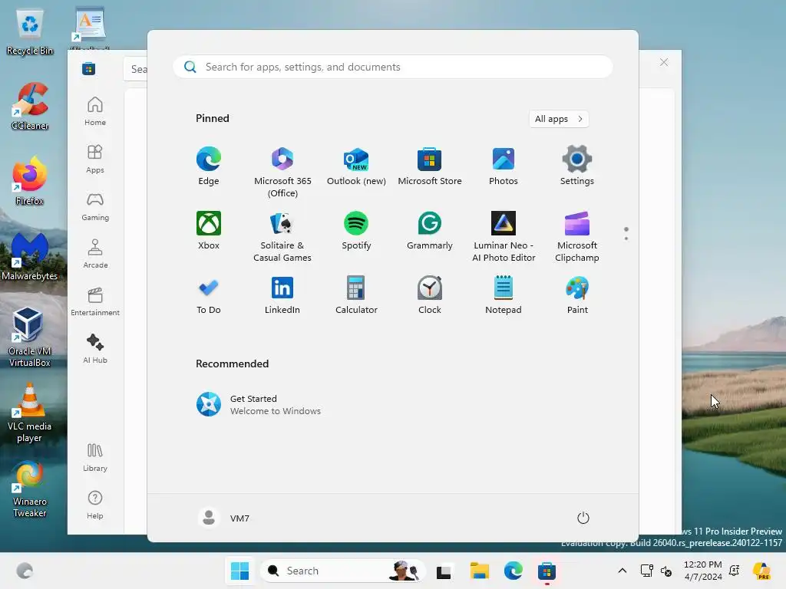Launch the Photos app
This screenshot has height=589, width=786.
pyautogui.click(x=504, y=166)
